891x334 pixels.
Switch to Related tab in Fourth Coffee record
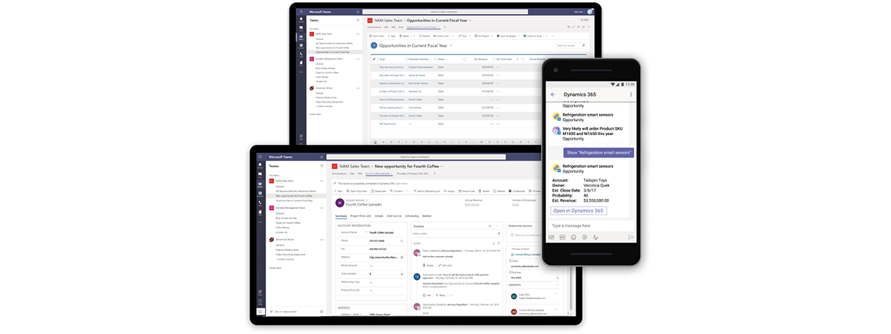click(427, 216)
